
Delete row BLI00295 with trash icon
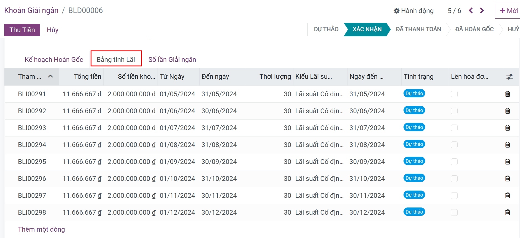click(508, 162)
